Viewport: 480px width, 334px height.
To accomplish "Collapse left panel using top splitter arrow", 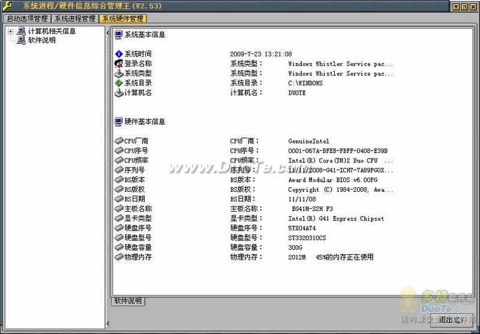I will (108, 32).
